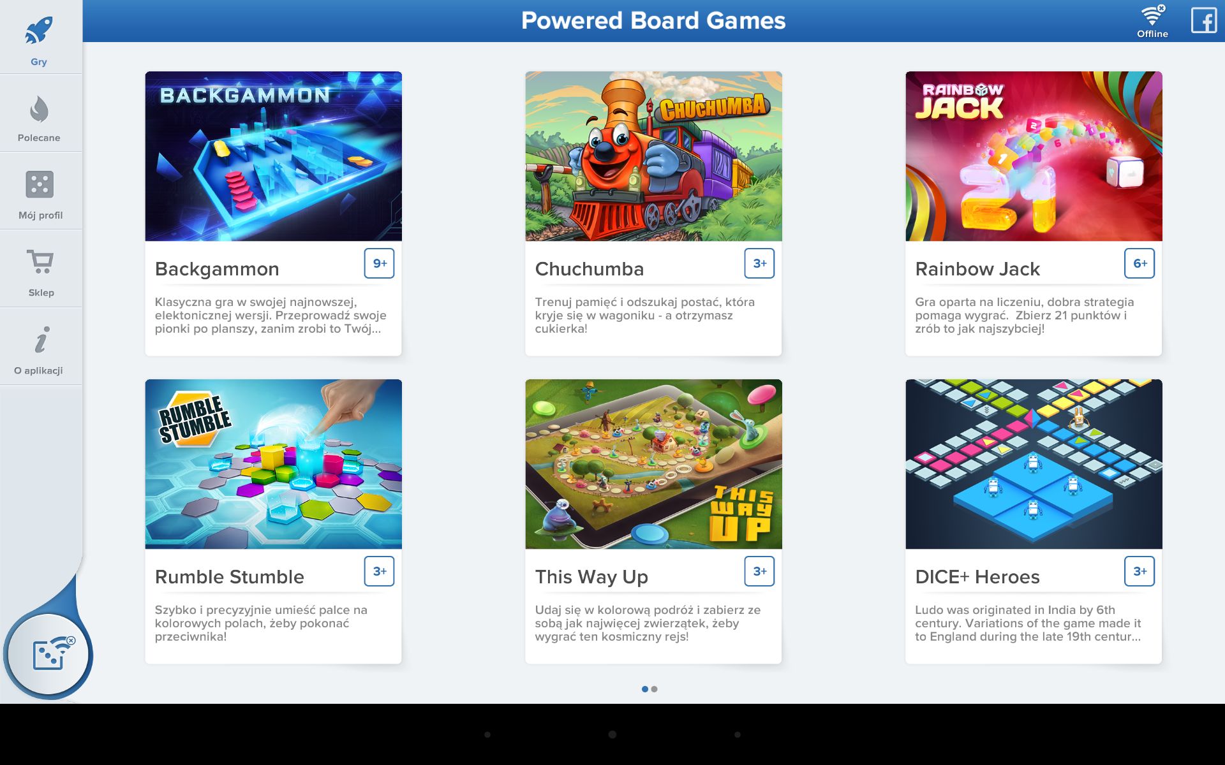Open the Sklep shopping cart icon
Image resolution: width=1225 pixels, height=765 pixels.
(x=40, y=262)
